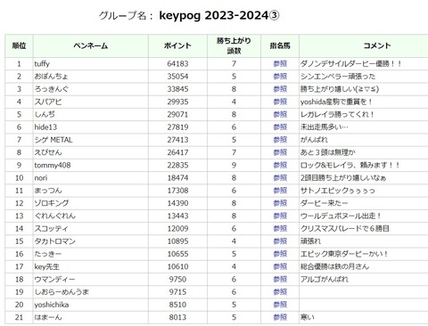The height and width of the screenshot is (326, 428).
Task: Click points value 12009
Action: tap(177, 229)
